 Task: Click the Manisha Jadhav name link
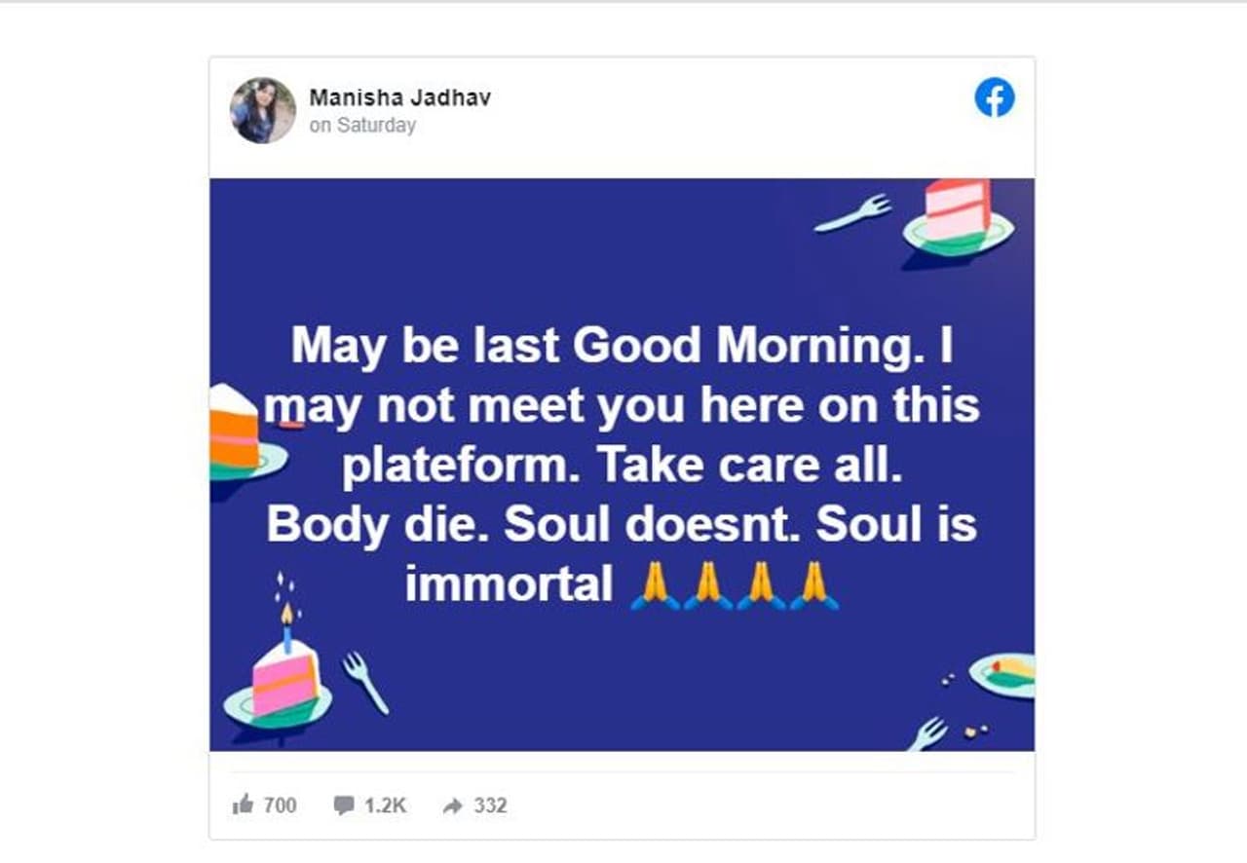399,97
